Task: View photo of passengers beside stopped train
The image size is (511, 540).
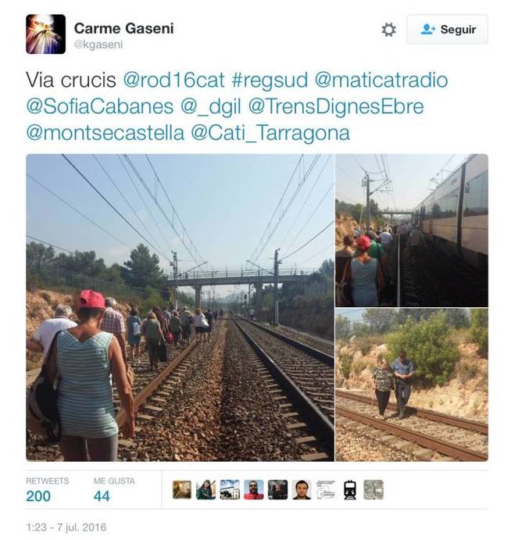Action: pyautogui.click(x=412, y=231)
